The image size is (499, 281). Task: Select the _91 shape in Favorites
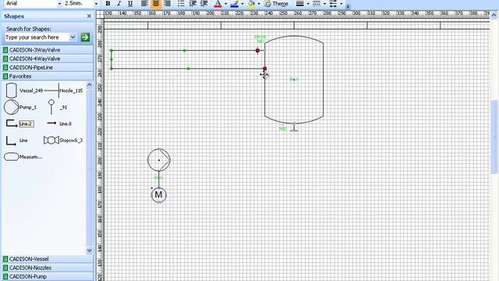point(57,107)
